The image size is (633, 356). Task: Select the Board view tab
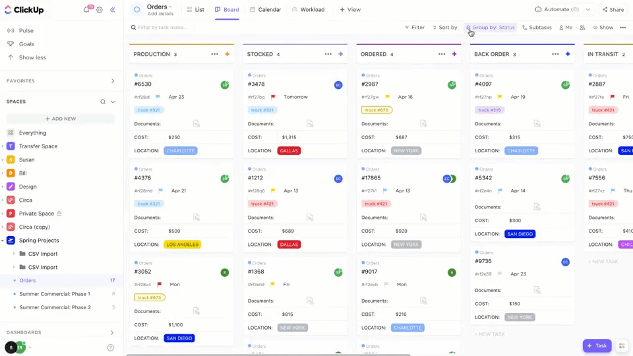point(227,10)
